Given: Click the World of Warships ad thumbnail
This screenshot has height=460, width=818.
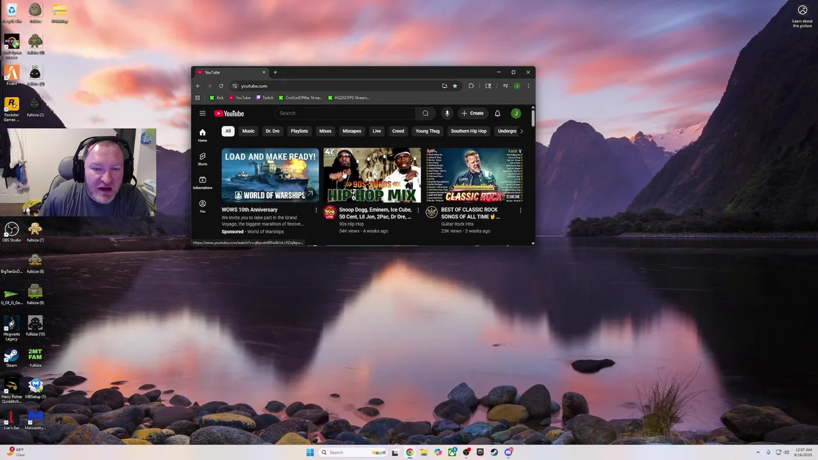Looking at the screenshot, I should click(x=270, y=175).
